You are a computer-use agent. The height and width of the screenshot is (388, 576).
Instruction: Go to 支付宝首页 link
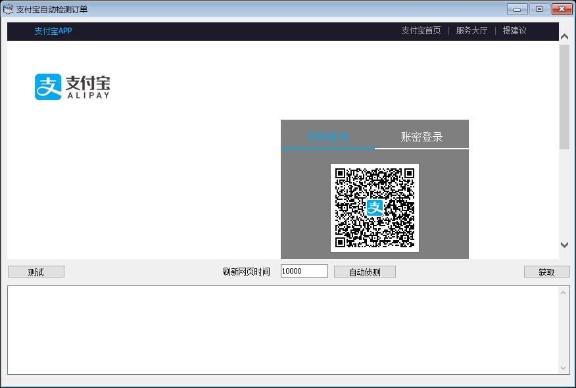[421, 30]
